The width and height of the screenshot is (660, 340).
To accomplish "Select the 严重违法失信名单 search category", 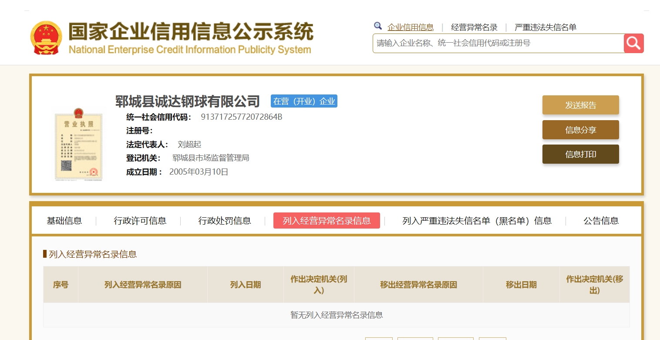I will pos(546,27).
